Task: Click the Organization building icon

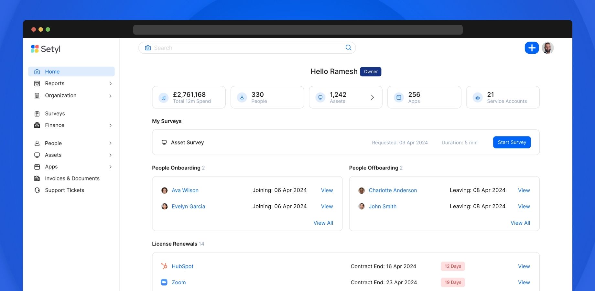Action: coord(37,95)
